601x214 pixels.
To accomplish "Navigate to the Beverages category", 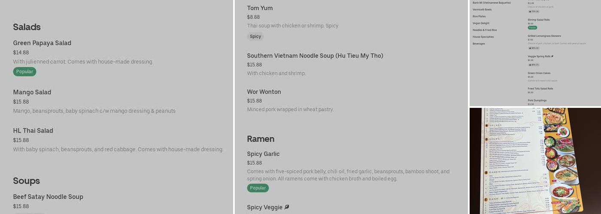I will coord(479,44).
